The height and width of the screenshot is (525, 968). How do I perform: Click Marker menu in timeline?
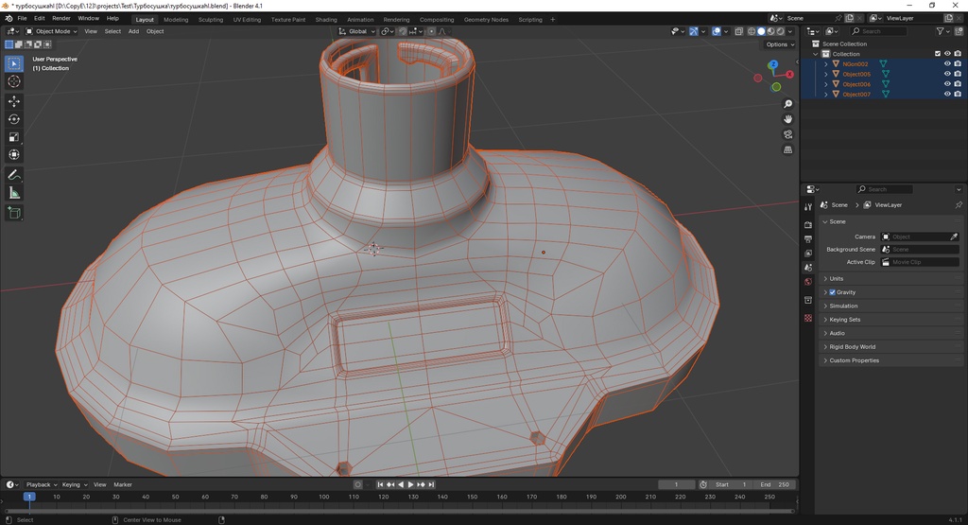coord(123,485)
